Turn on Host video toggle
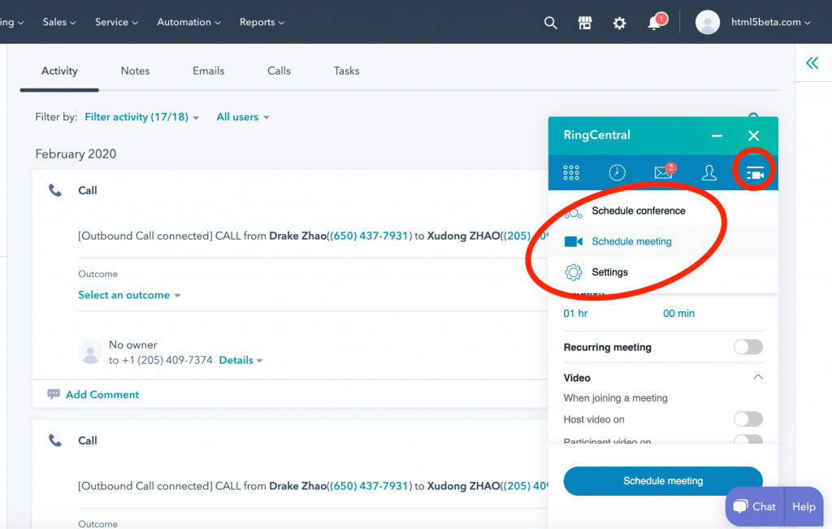The width and height of the screenshot is (832, 529). coord(747,419)
